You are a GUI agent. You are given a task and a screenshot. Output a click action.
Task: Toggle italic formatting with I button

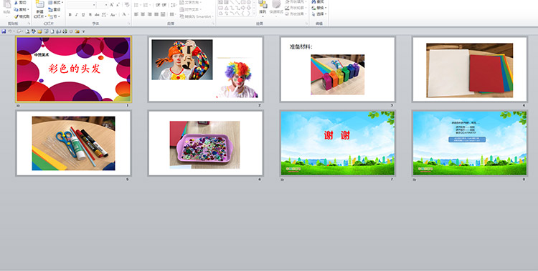(x=76, y=15)
